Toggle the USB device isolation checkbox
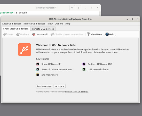 [x=84, y=69]
